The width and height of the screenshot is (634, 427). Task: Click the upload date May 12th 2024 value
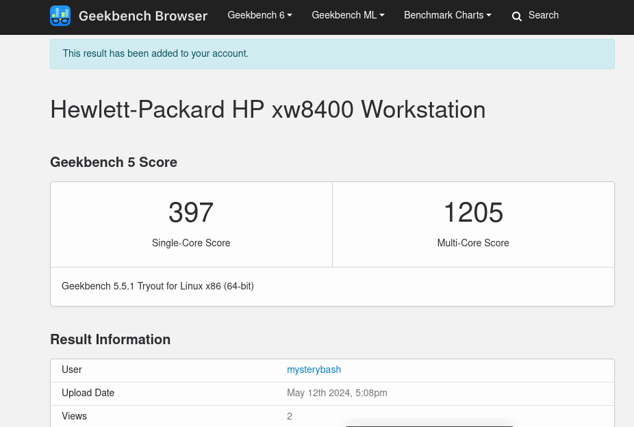pos(337,393)
